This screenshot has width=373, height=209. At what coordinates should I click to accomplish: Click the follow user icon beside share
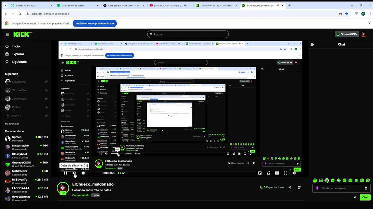tap(299, 188)
